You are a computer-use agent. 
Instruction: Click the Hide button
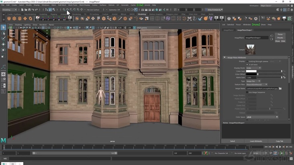click(283, 41)
